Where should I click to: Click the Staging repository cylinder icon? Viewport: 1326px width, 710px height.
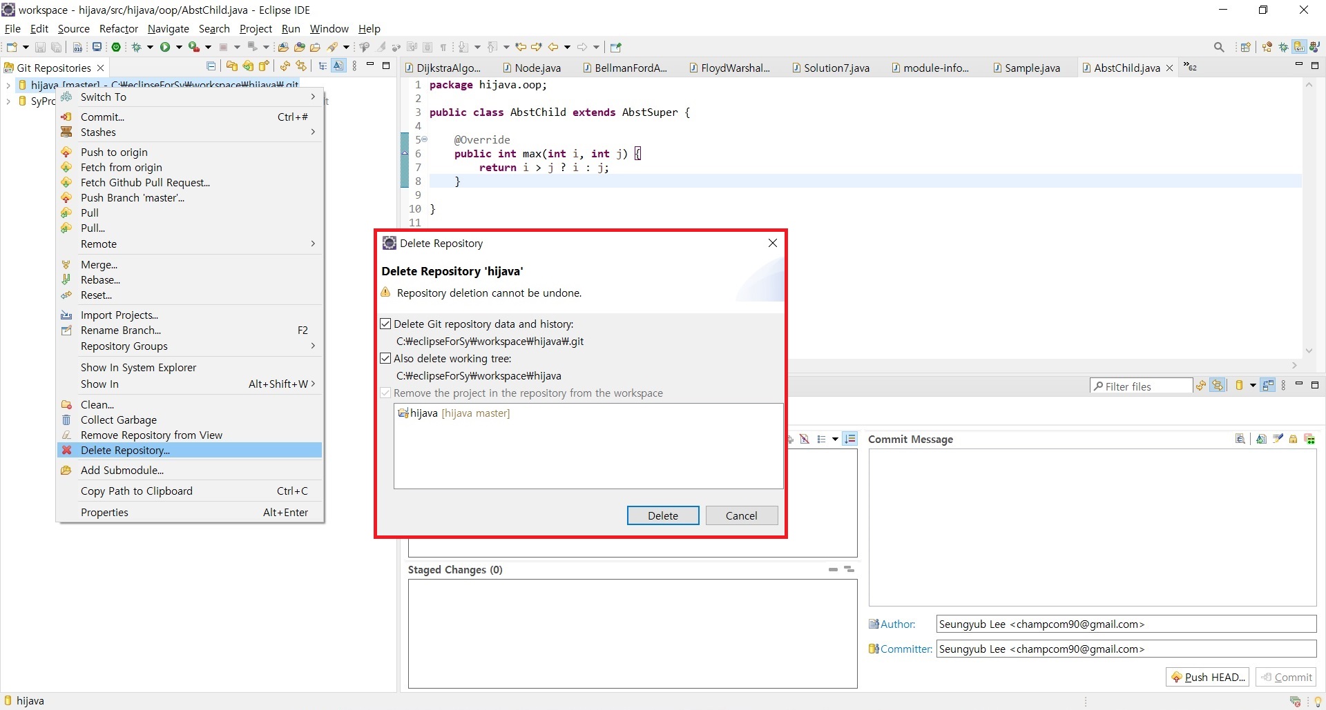(1239, 386)
